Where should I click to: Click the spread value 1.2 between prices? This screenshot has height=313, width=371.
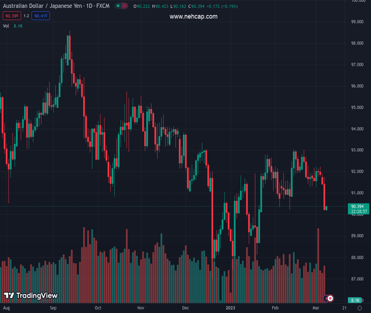tap(26, 16)
